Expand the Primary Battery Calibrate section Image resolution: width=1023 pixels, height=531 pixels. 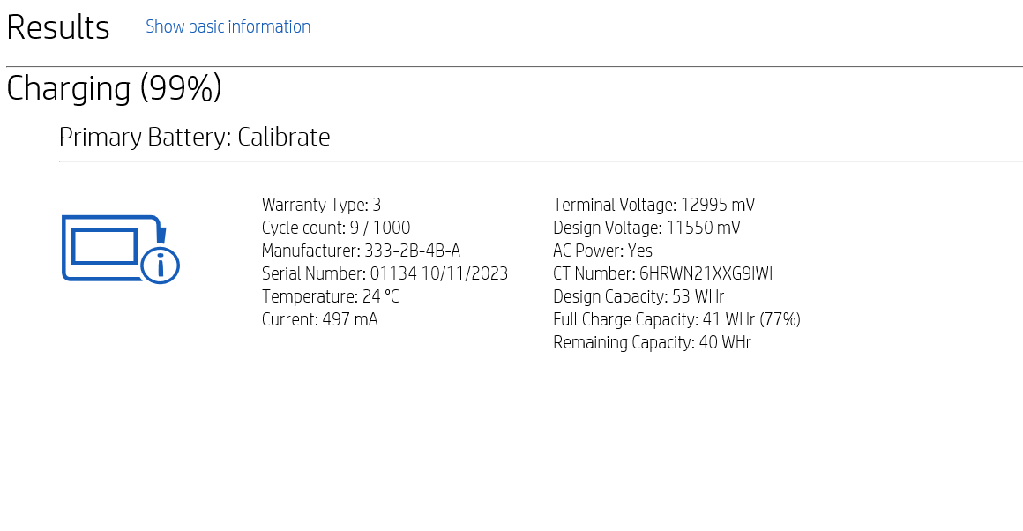click(x=195, y=137)
